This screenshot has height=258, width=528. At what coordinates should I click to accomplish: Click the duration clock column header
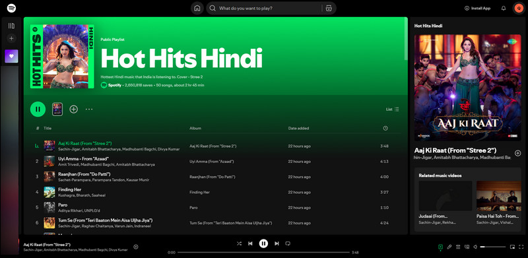[385, 128]
